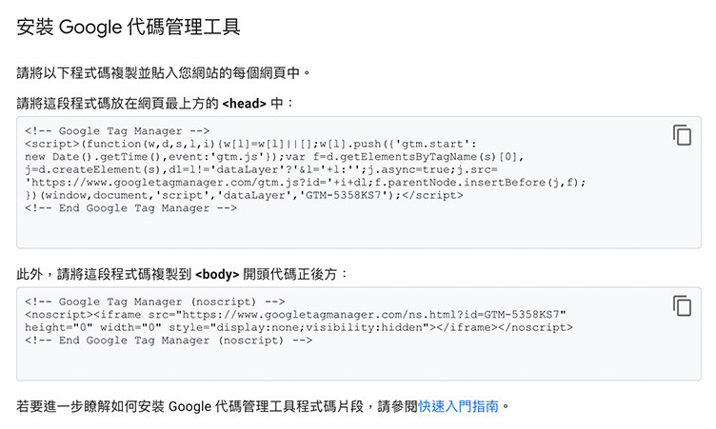Click the height="0" width="0" style line

pos(299,327)
